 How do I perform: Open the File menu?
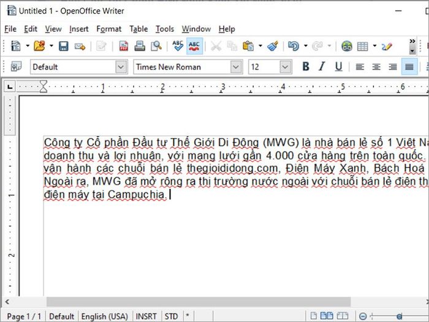tap(10, 29)
